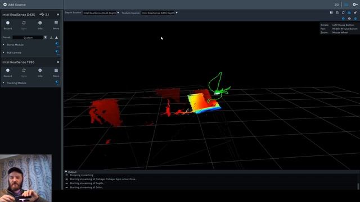Image resolution: width=360 pixels, height=202 pixels.
Task: Open the Preset dropdown arrow
Action: click(45, 38)
